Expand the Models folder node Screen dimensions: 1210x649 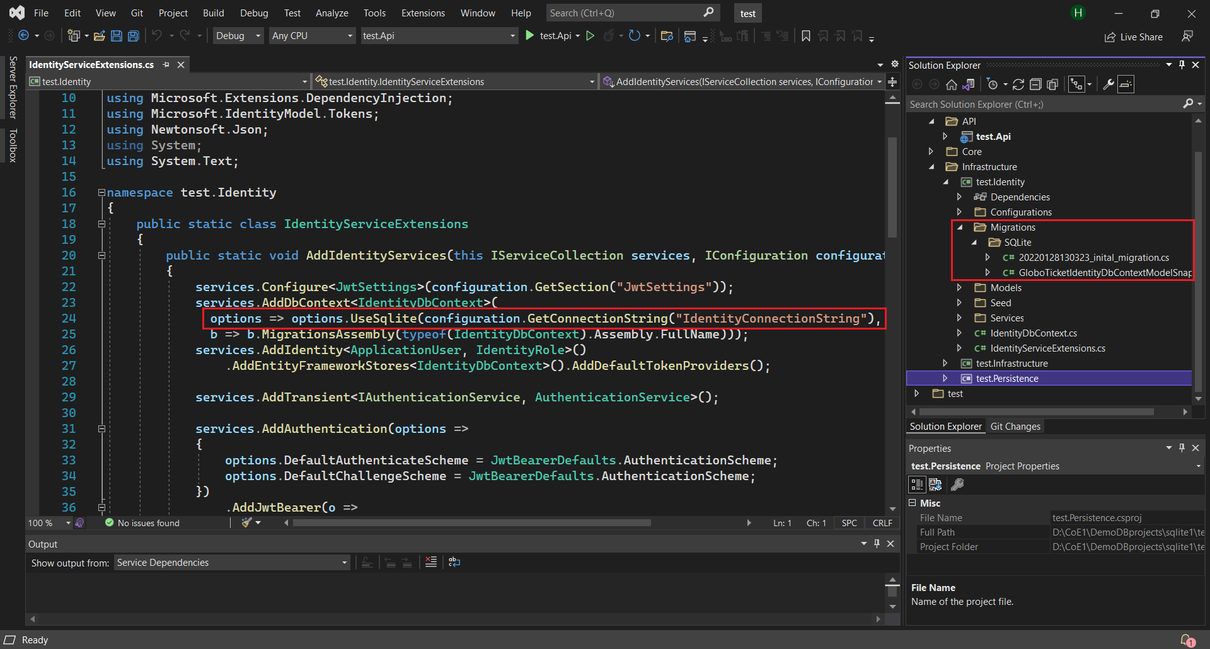pyautogui.click(x=959, y=288)
